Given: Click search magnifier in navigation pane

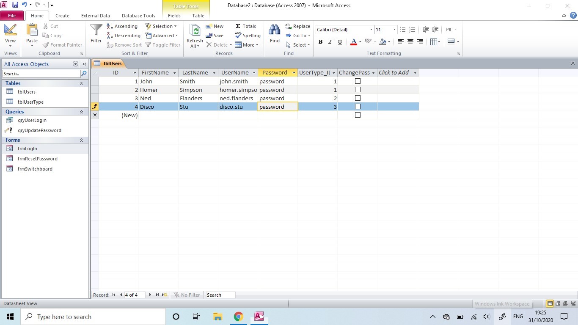Looking at the screenshot, I should (84, 74).
